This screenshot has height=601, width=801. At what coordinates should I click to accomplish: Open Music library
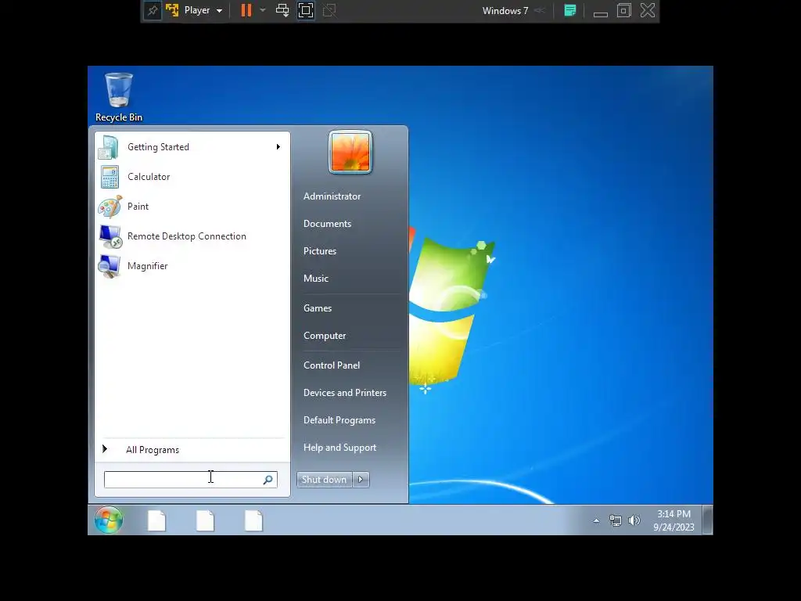click(x=316, y=279)
